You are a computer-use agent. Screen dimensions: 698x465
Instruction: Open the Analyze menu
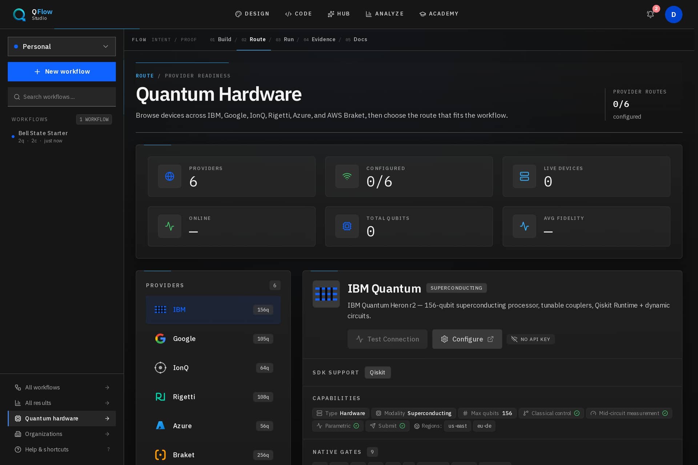(385, 14)
